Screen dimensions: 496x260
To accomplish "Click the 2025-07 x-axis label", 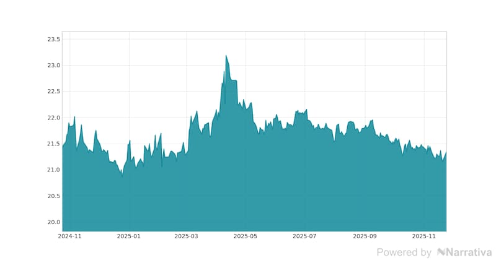I will (x=304, y=236).
